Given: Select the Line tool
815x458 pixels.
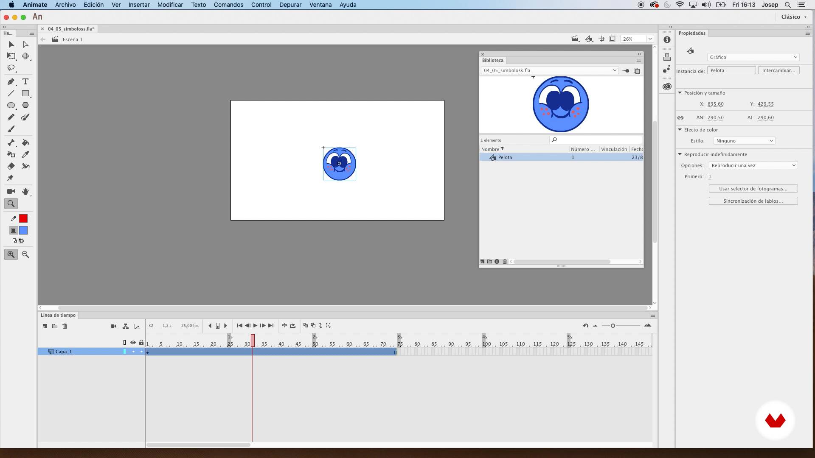Looking at the screenshot, I should coord(11,93).
